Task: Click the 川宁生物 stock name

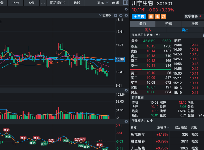Action: (x=142, y=3)
